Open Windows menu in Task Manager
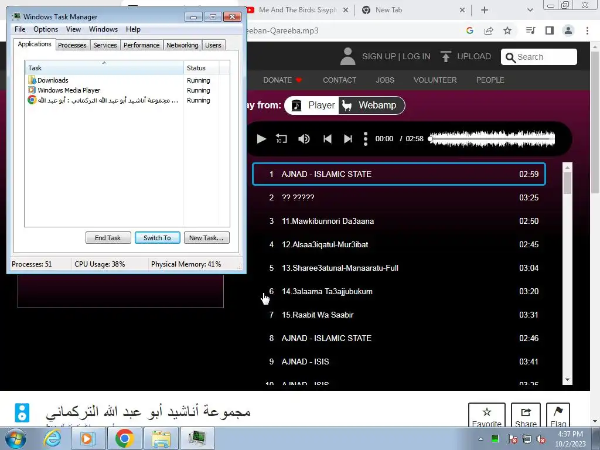 coord(103,29)
